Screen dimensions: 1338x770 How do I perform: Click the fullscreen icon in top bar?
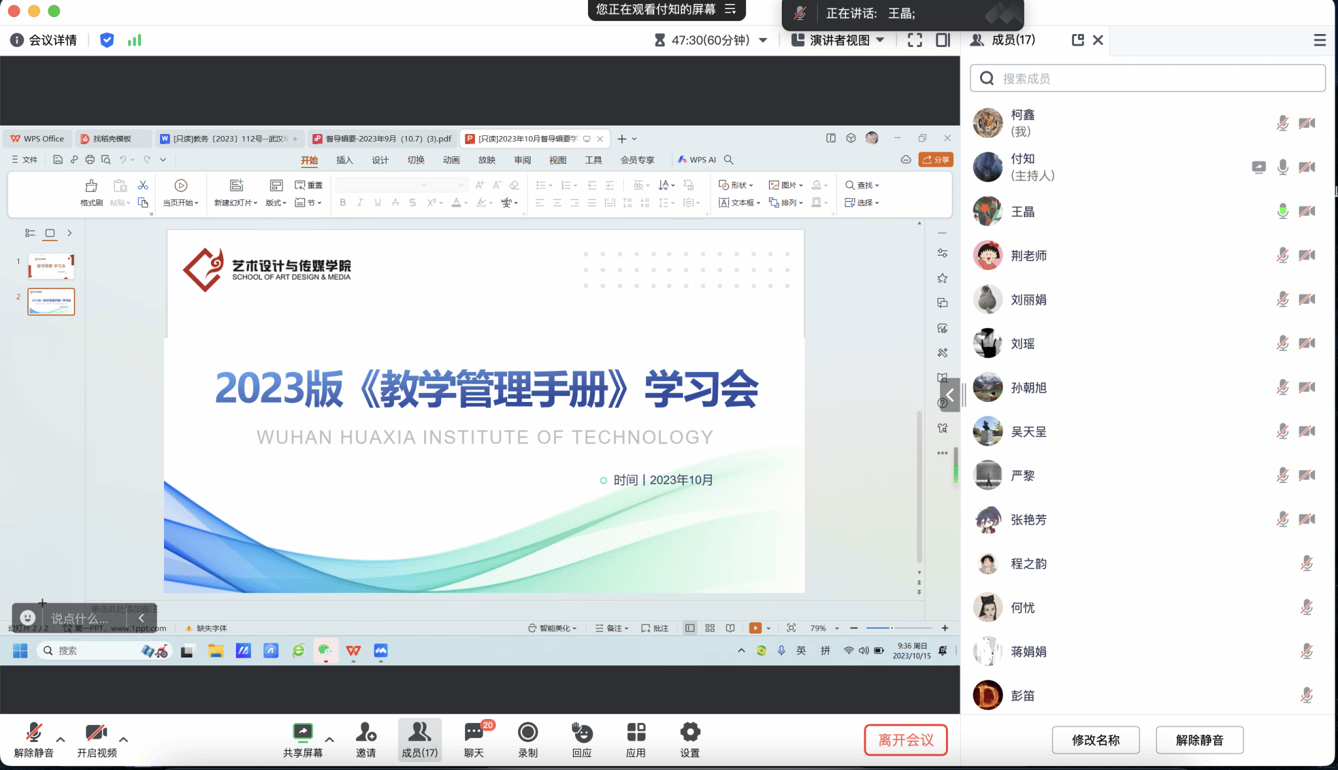click(x=915, y=41)
